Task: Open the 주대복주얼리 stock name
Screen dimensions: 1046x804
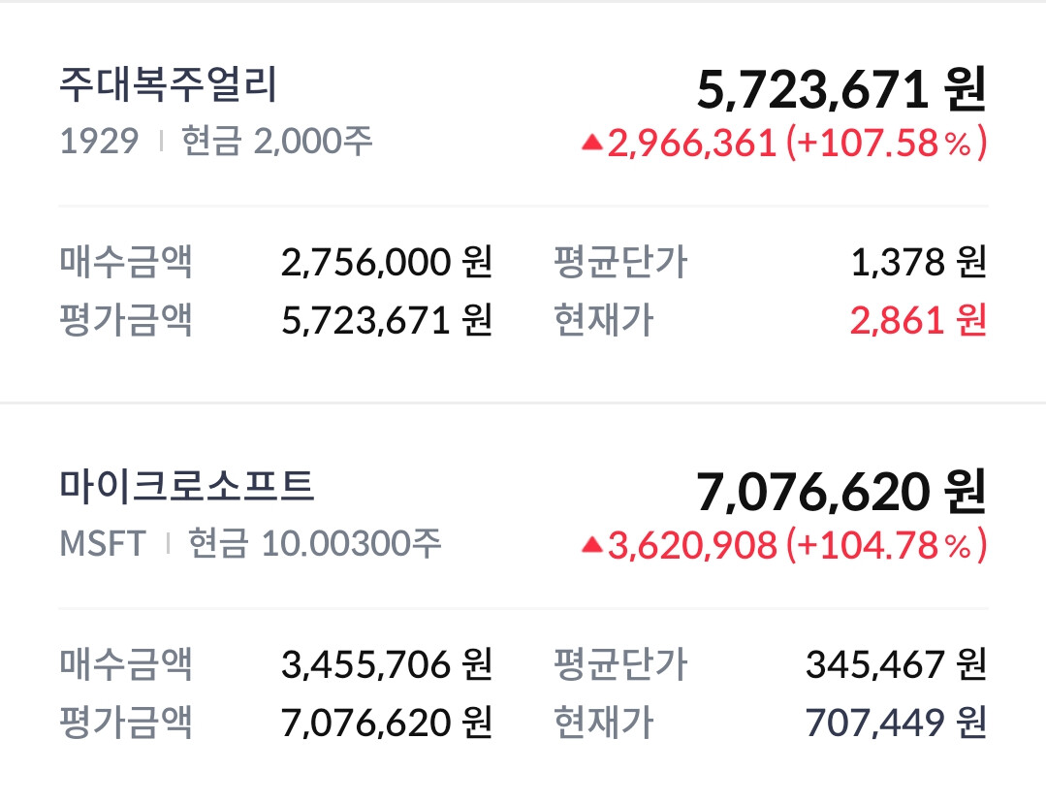Action: pos(168,85)
